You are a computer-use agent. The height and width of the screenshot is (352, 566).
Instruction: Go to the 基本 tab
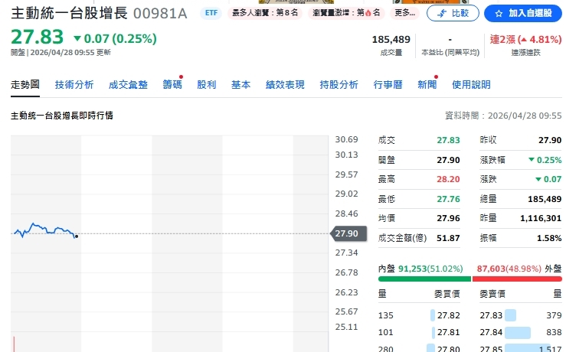click(x=240, y=85)
